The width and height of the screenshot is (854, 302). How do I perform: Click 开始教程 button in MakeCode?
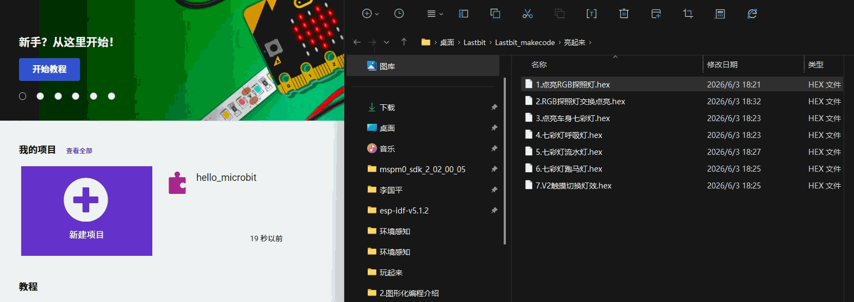point(49,70)
